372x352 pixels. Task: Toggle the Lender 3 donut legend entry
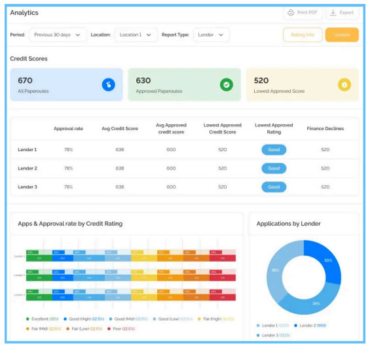[273, 335]
